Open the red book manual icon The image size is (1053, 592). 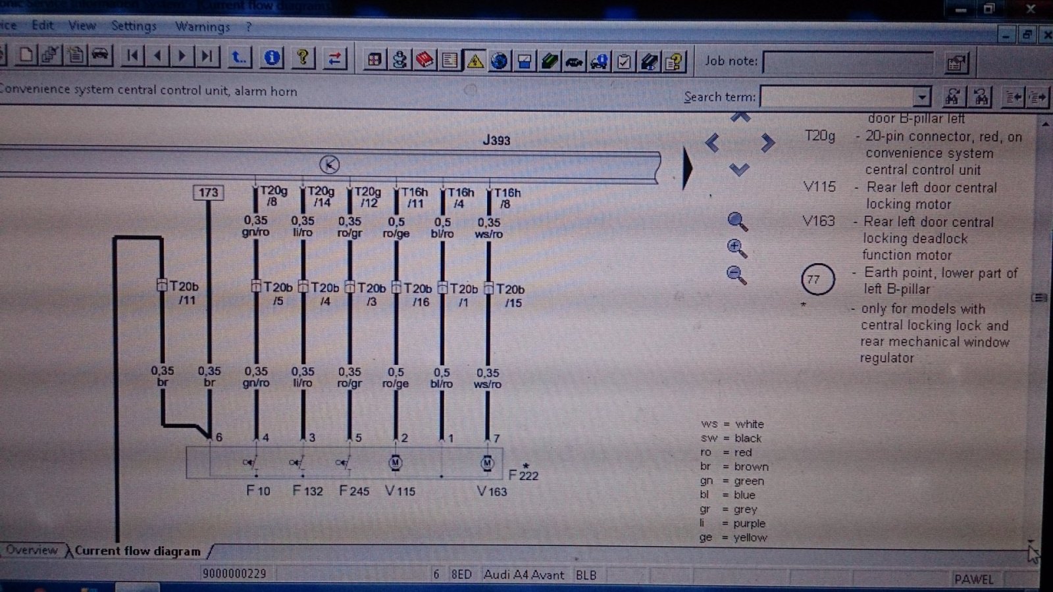point(424,61)
